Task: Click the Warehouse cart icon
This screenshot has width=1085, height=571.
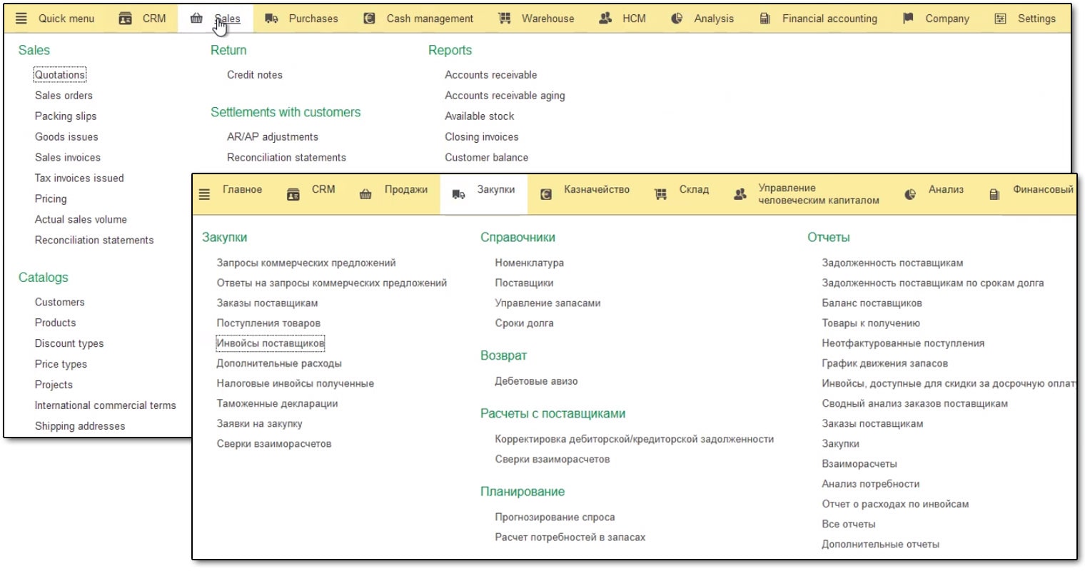Action: (505, 19)
